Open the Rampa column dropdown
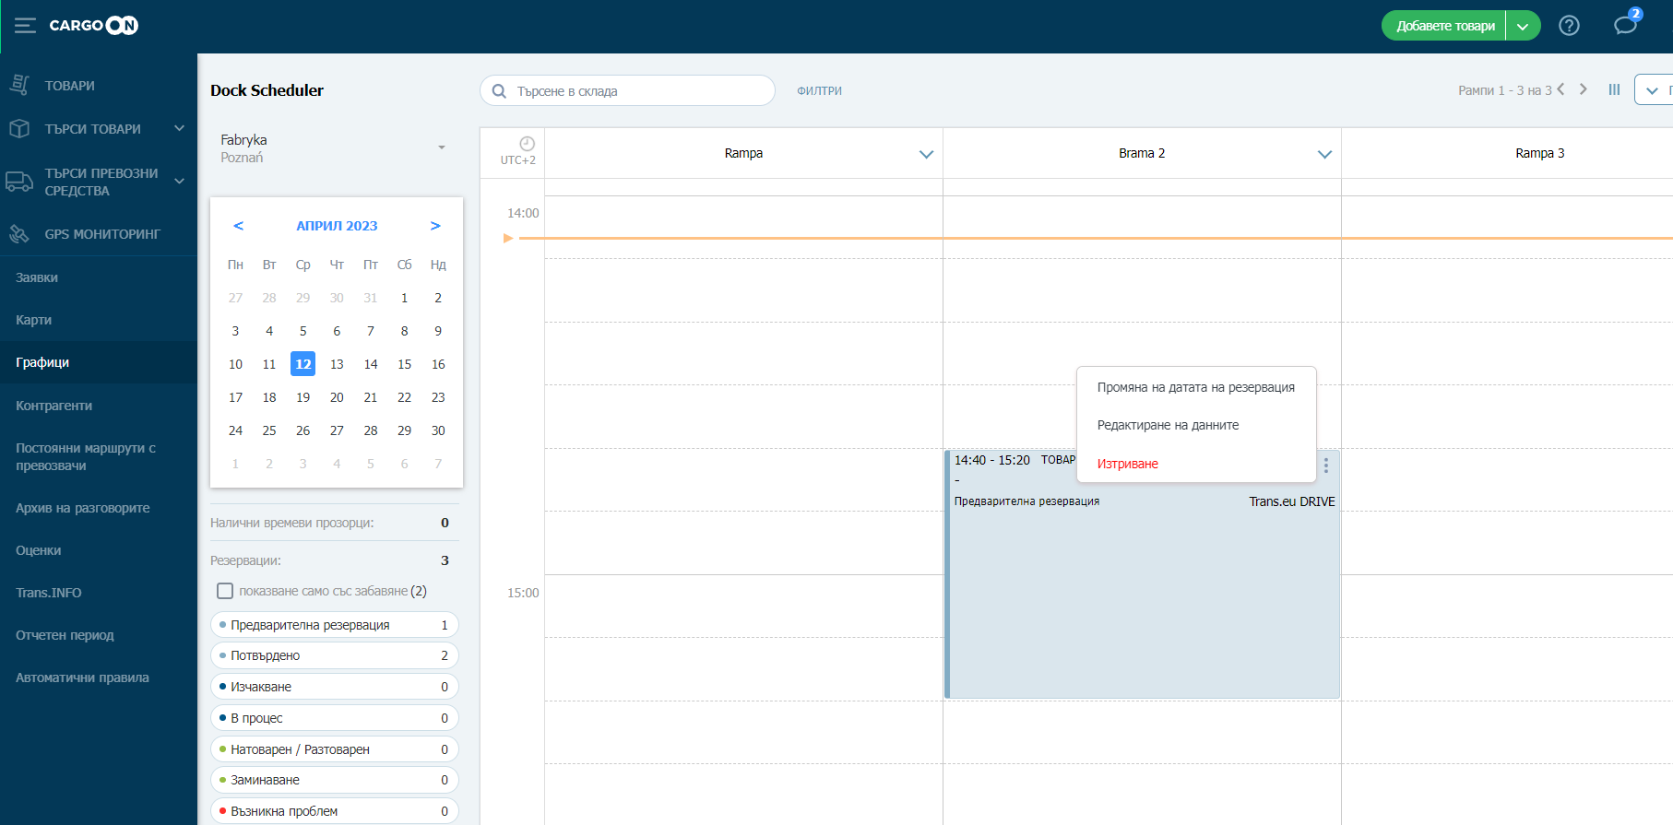1673x825 pixels. (926, 154)
